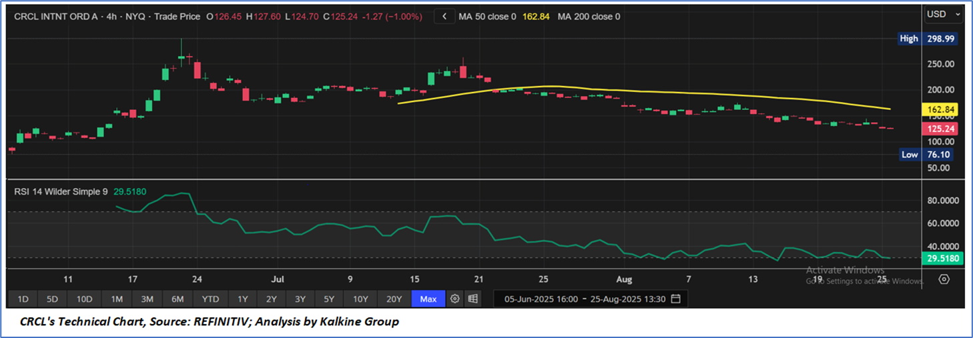Choose the 10D range button
Screen dimensions: 973x338
tap(84, 299)
